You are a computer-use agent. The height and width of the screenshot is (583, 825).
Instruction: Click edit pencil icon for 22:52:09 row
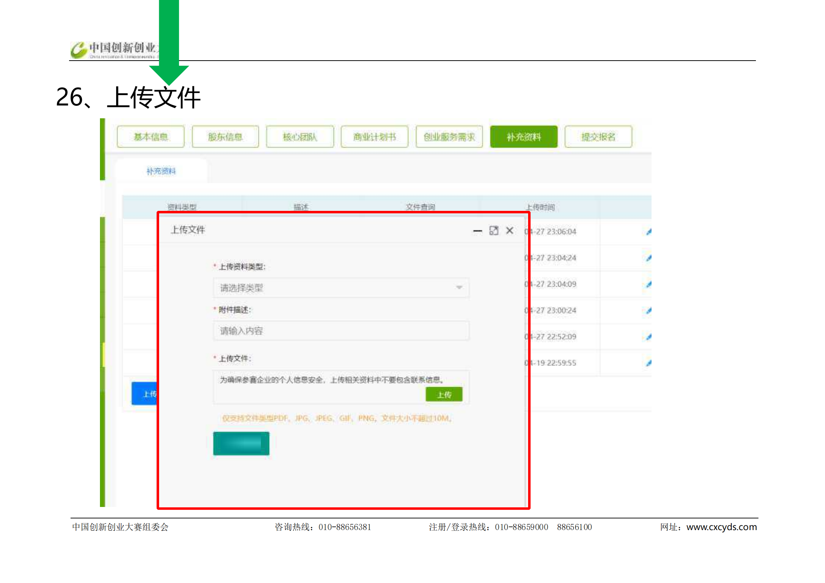click(x=649, y=337)
